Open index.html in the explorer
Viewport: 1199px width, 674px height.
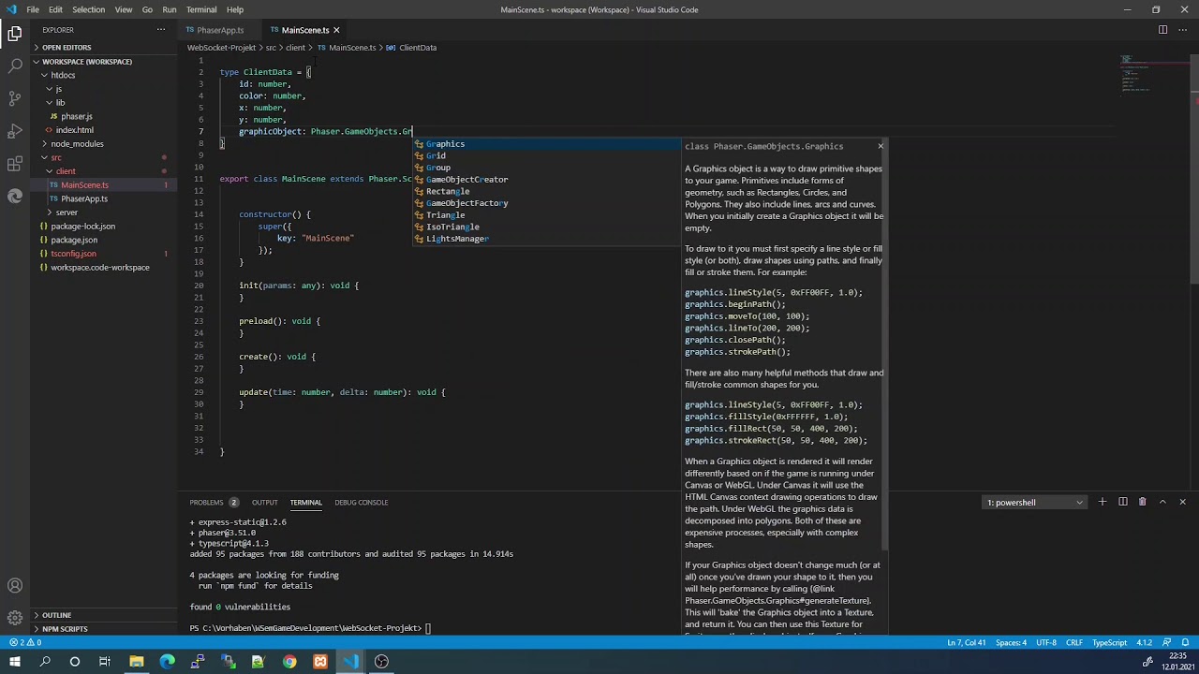coord(74,130)
